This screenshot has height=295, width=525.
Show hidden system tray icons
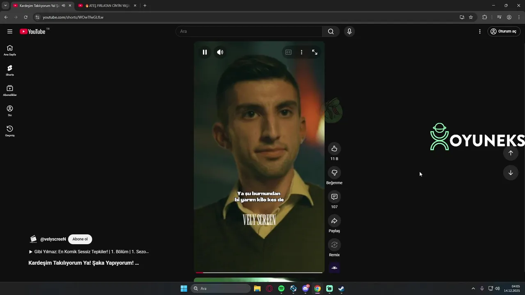point(473,288)
